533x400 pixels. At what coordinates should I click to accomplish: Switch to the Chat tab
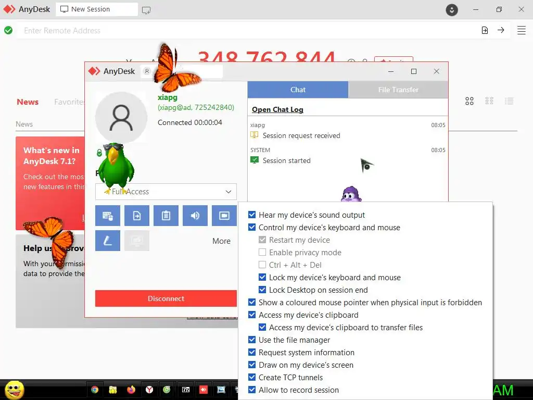coord(298,90)
